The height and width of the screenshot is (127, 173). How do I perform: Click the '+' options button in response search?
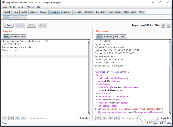pos(110,118)
